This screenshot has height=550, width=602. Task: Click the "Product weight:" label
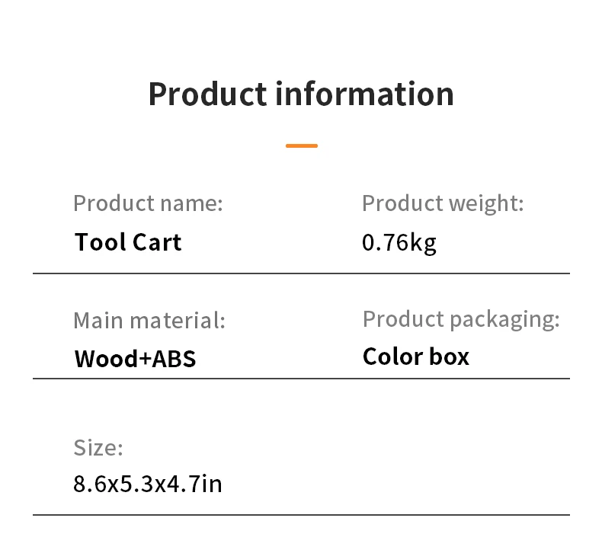click(x=443, y=203)
